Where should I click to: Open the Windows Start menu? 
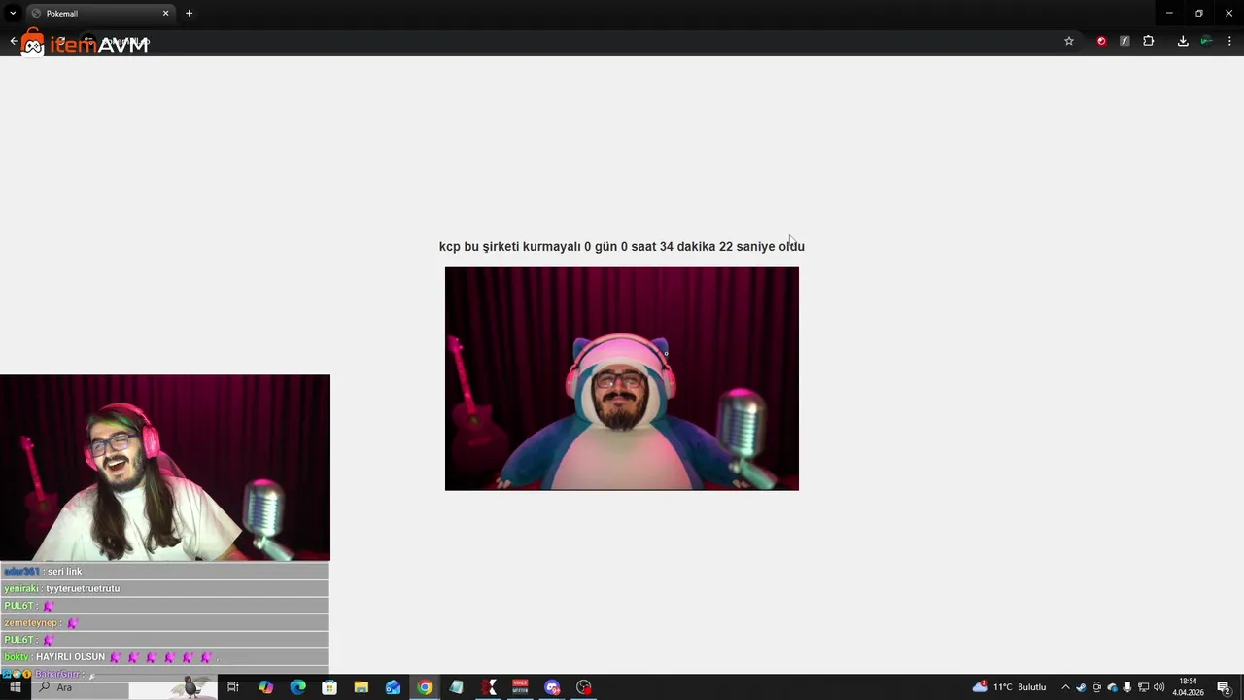(x=16, y=687)
